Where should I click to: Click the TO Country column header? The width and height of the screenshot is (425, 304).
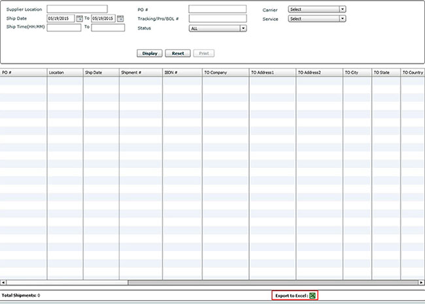point(413,73)
